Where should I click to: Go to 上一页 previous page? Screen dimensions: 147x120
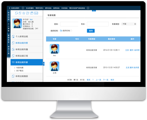[98, 80]
